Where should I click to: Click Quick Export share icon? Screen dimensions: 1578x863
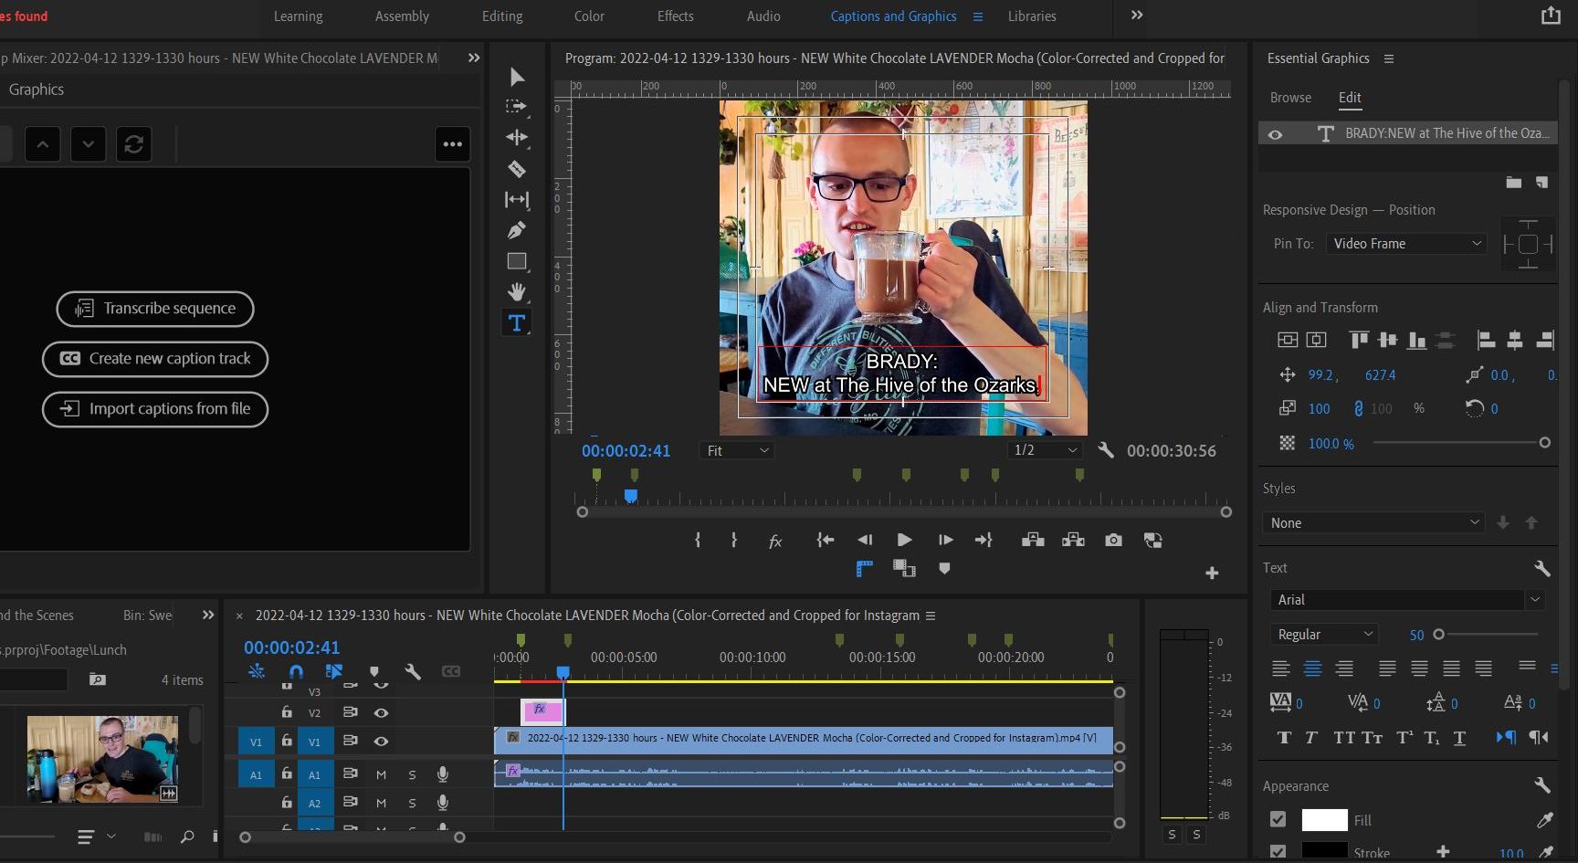(x=1551, y=16)
